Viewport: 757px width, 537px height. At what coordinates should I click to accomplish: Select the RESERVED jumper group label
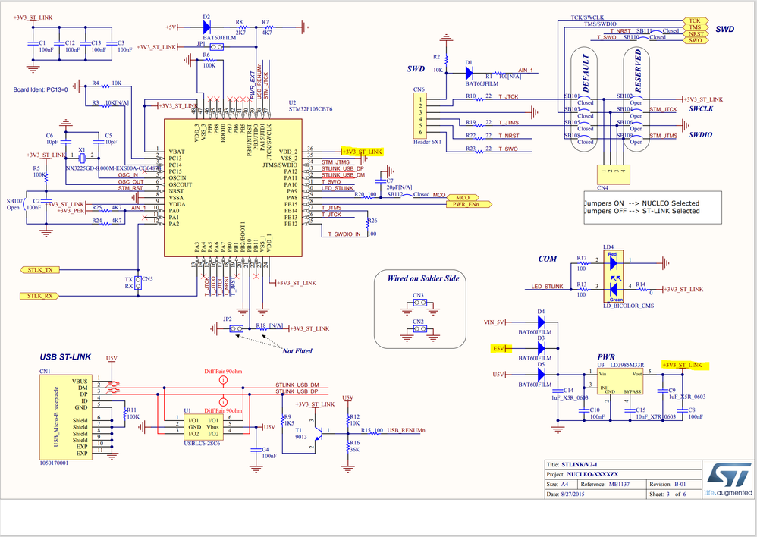click(x=638, y=71)
